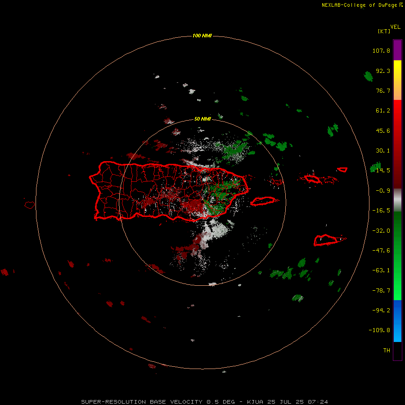Select the 76.7 scale value
This screenshot has height=405, width=405.
click(x=383, y=90)
